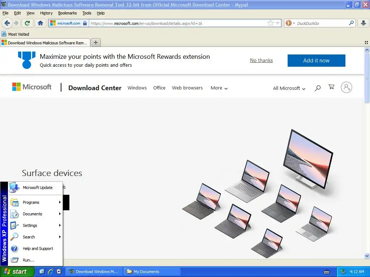Image resolution: width=370 pixels, height=277 pixels.
Task: Expand Documents submenu in Start menu
Action: pos(35,214)
